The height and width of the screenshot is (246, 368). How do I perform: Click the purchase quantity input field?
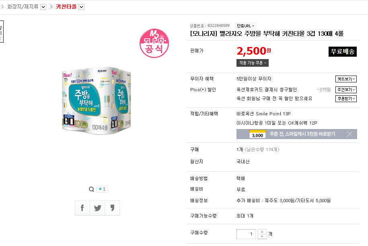(246, 234)
